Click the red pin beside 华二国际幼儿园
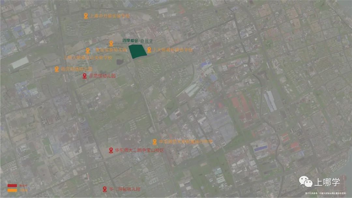 105,189
